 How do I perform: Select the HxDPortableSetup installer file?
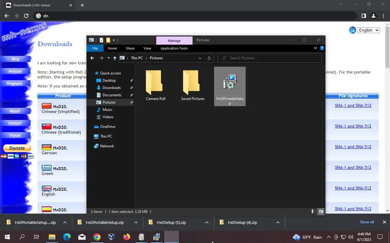click(x=230, y=86)
